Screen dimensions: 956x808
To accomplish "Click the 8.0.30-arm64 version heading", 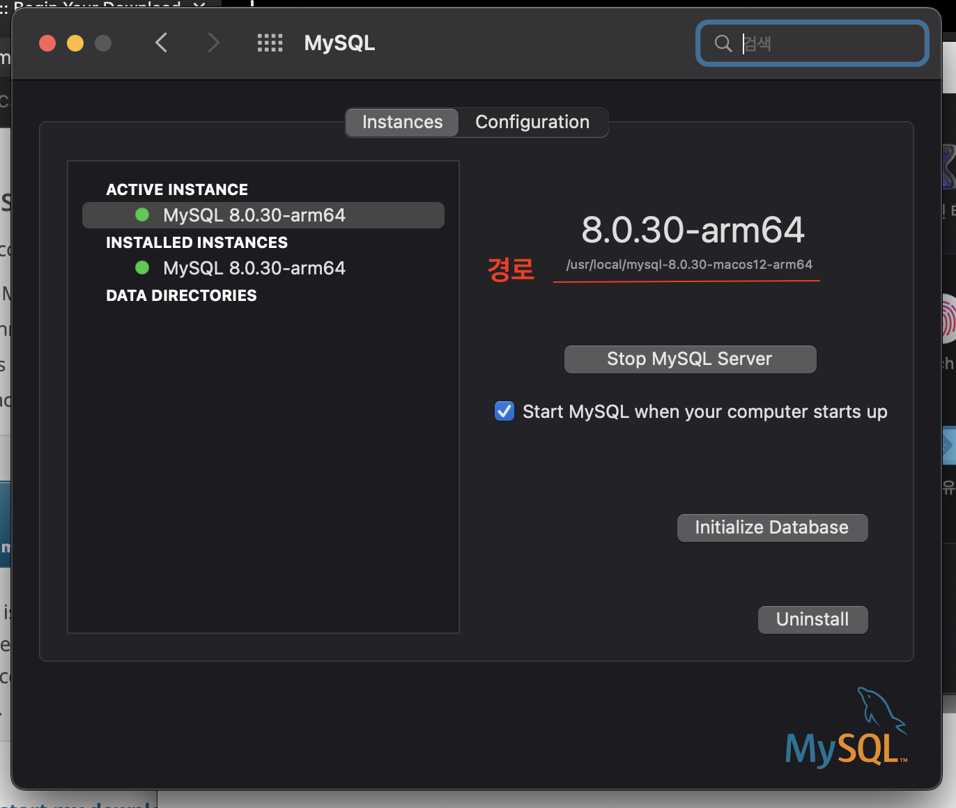I will [x=693, y=230].
